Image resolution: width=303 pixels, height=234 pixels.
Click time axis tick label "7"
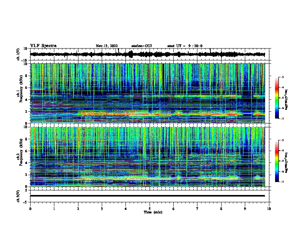[x=197, y=209]
